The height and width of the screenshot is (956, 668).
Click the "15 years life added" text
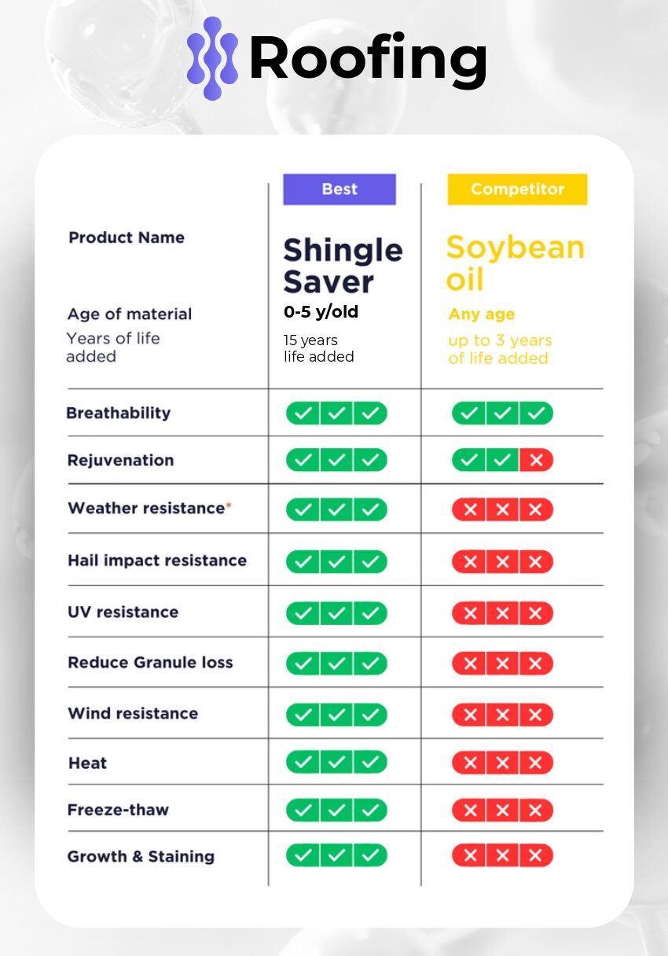click(x=318, y=348)
